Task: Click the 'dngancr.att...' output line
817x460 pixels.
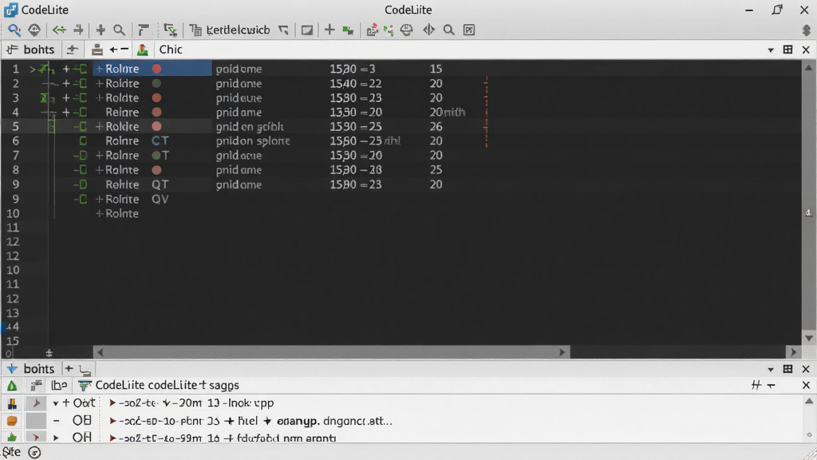Action: tap(357, 420)
